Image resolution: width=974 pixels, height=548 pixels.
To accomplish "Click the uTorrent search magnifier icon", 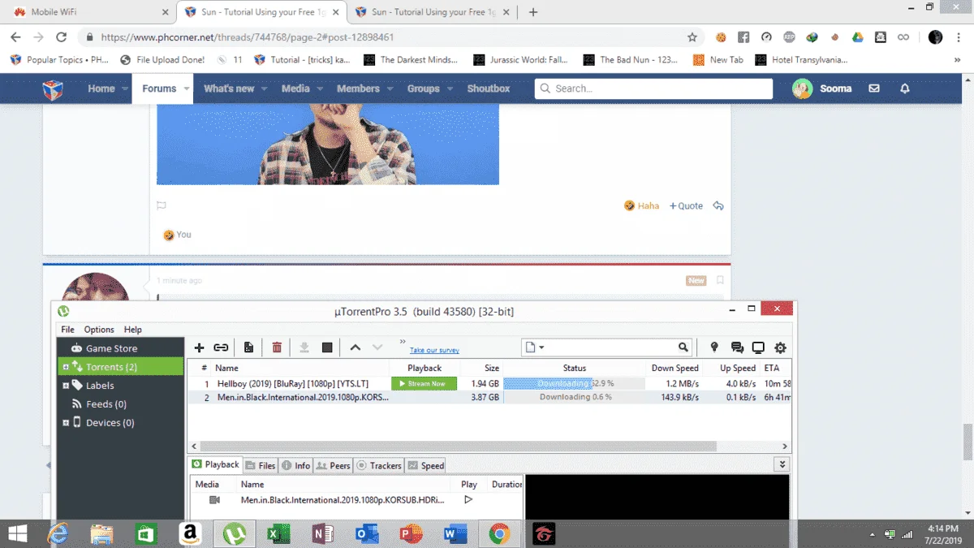I will pos(683,347).
